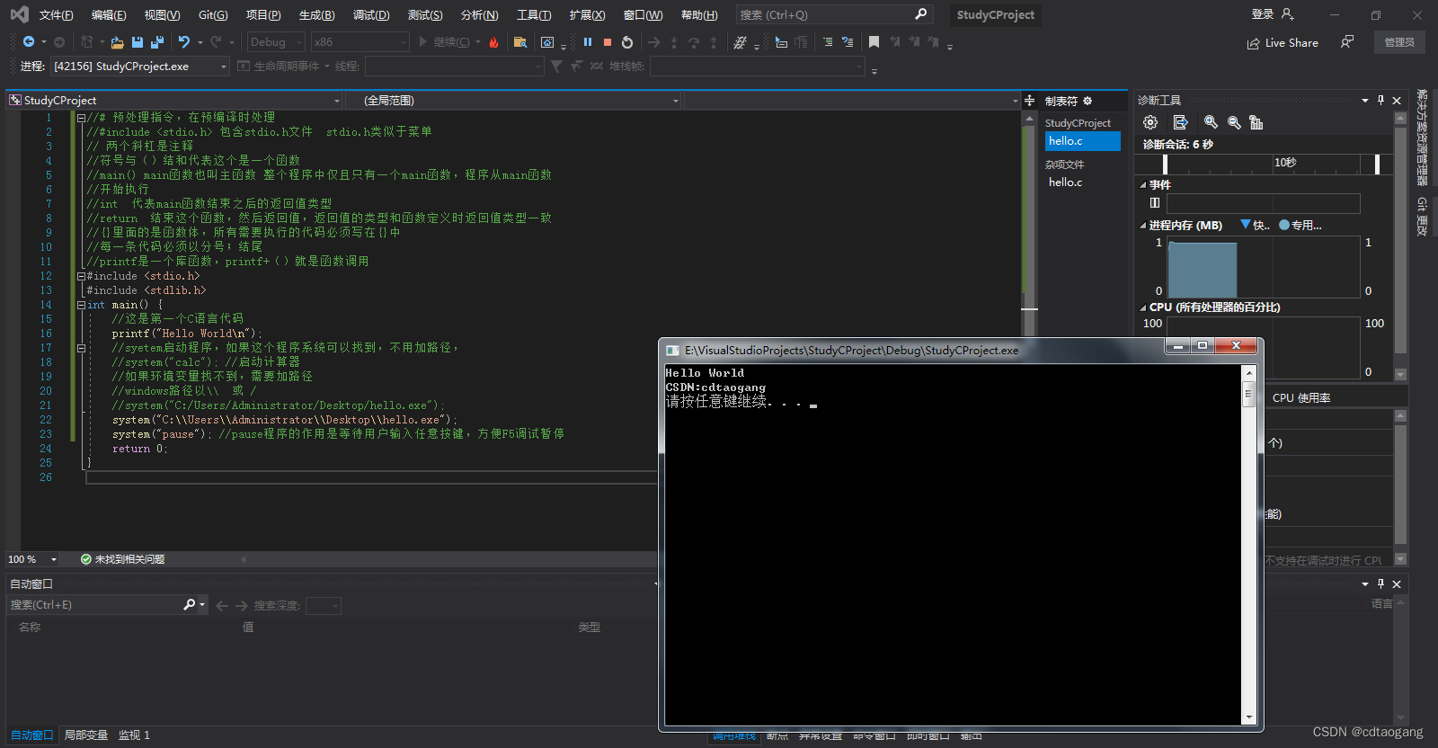Click the Diagnostic Tools output export icon

pyautogui.click(x=1180, y=122)
